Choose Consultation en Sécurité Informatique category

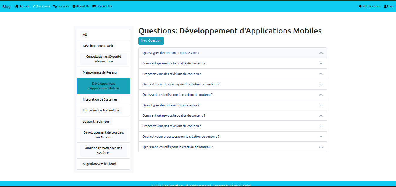(x=103, y=59)
